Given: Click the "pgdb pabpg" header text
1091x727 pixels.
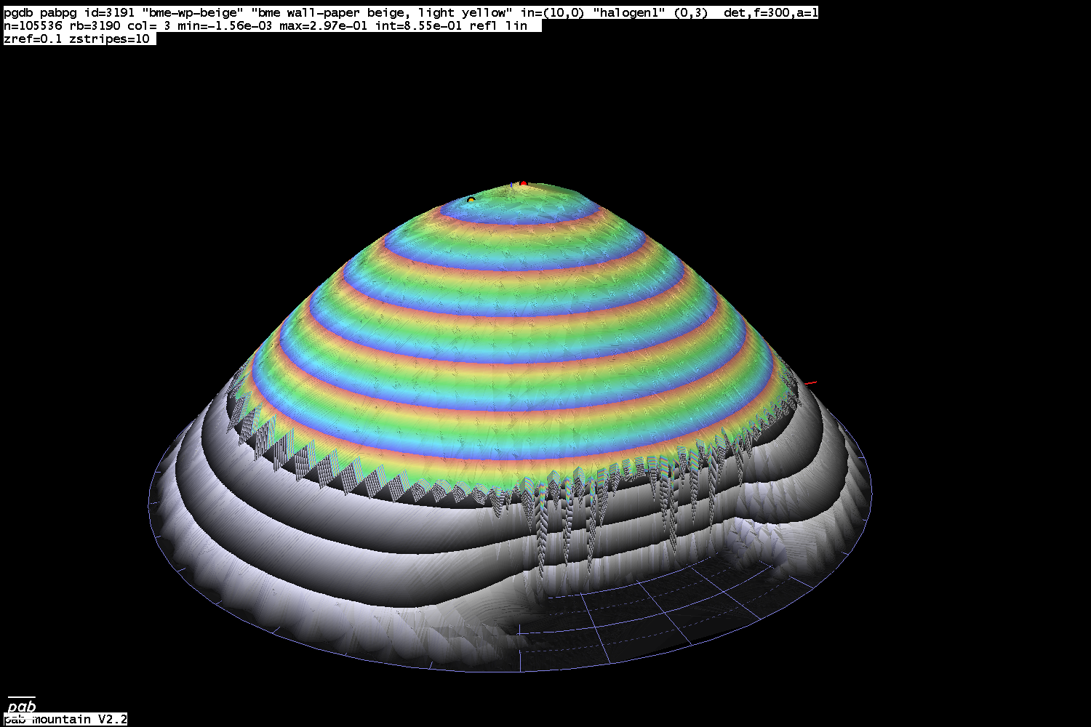Looking at the screenshot, I should (40, 12).
